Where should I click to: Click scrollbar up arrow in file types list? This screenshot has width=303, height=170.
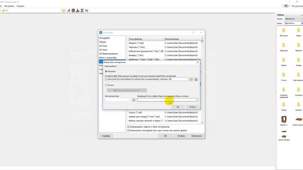(x=202, y=39)
